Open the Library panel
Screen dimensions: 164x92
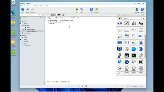tap(137, 10)
